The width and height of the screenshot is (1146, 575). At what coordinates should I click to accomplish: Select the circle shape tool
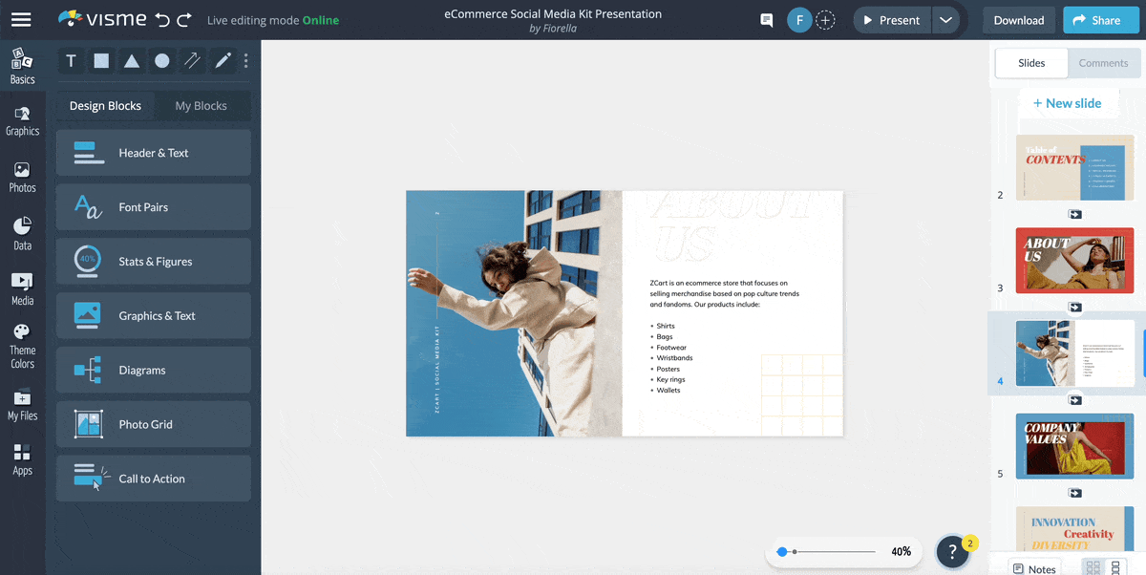click(162, 60)
